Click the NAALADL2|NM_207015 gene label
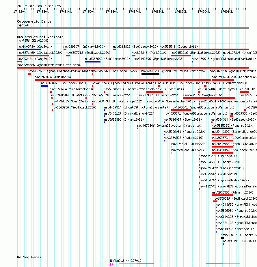The width and height of the screenshot is (257, 267). (x=126, y=261)
